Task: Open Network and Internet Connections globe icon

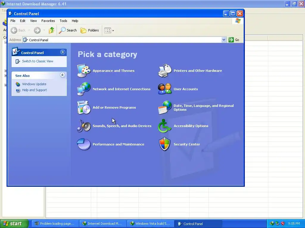Action: pyautogui.click(x=84, y=89)
